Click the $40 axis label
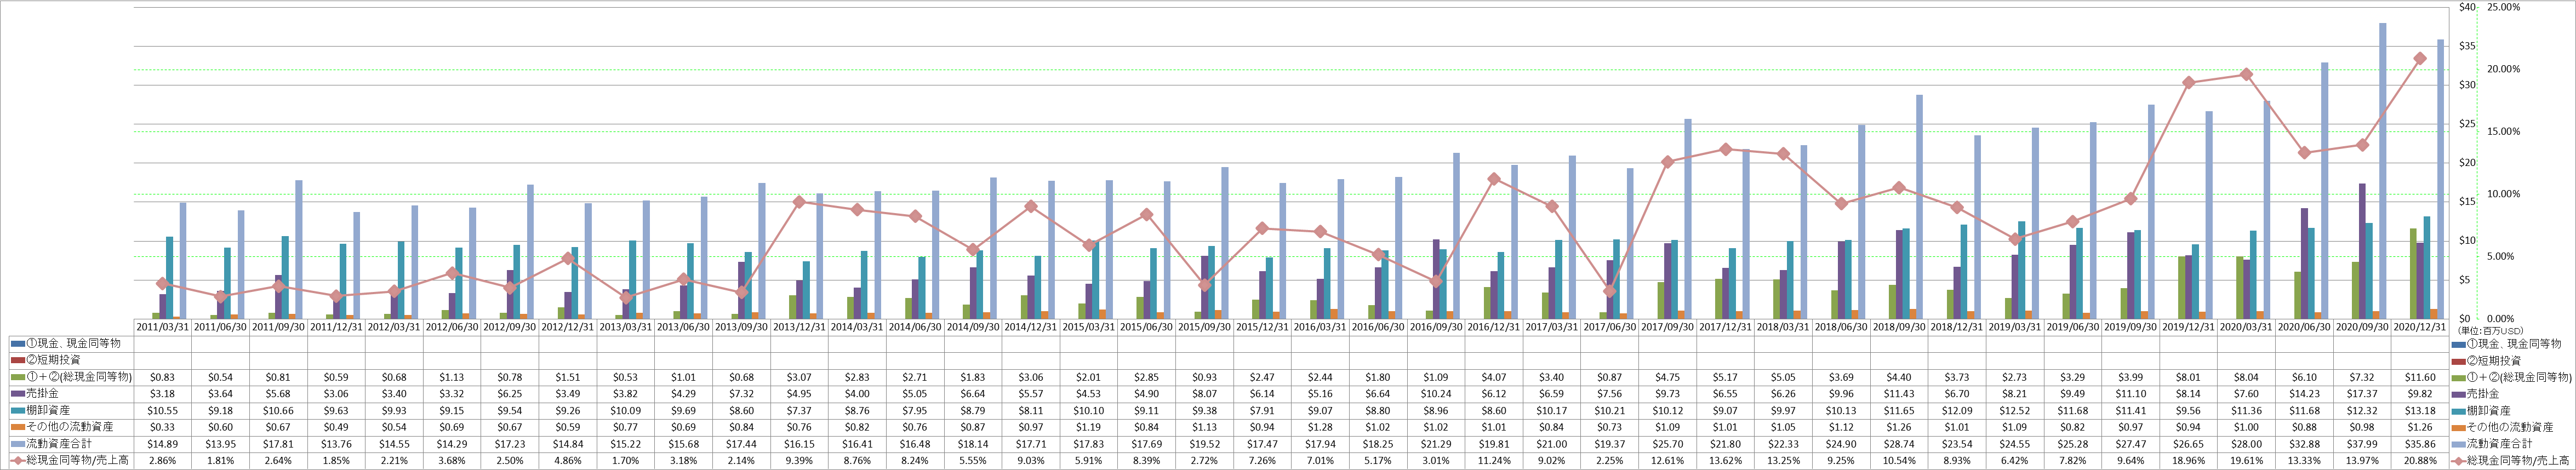 point(2466,7)
